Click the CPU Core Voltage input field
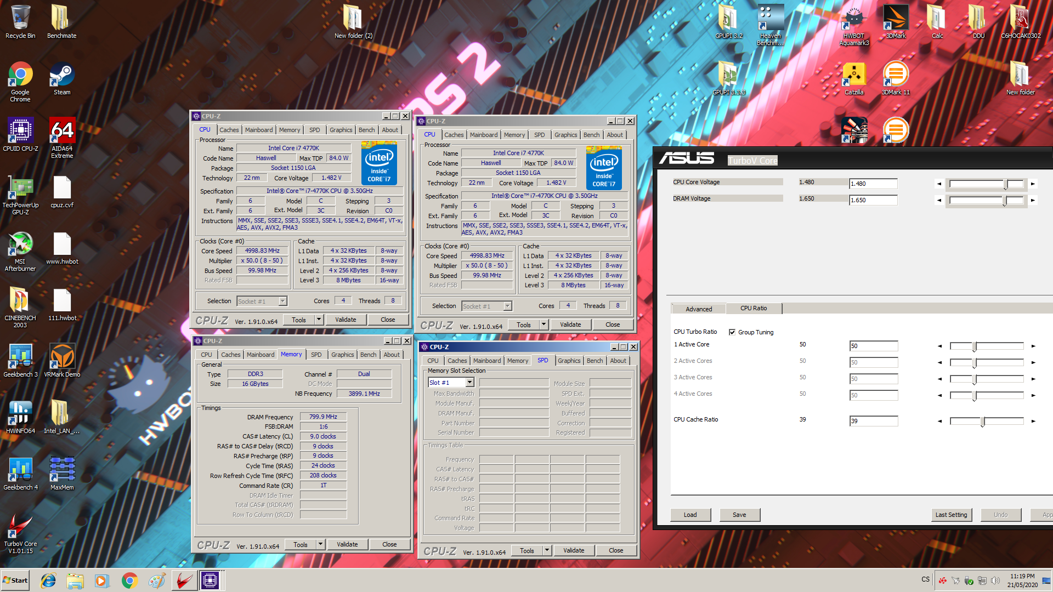The height and width of the screenshot is (592, 1053). [x=873, y=184]
